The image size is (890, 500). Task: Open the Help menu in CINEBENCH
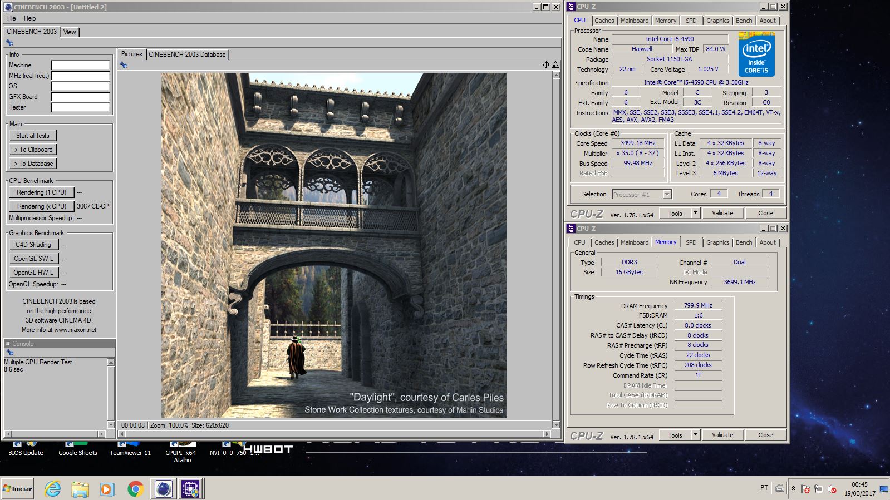(x=30, y=18)
